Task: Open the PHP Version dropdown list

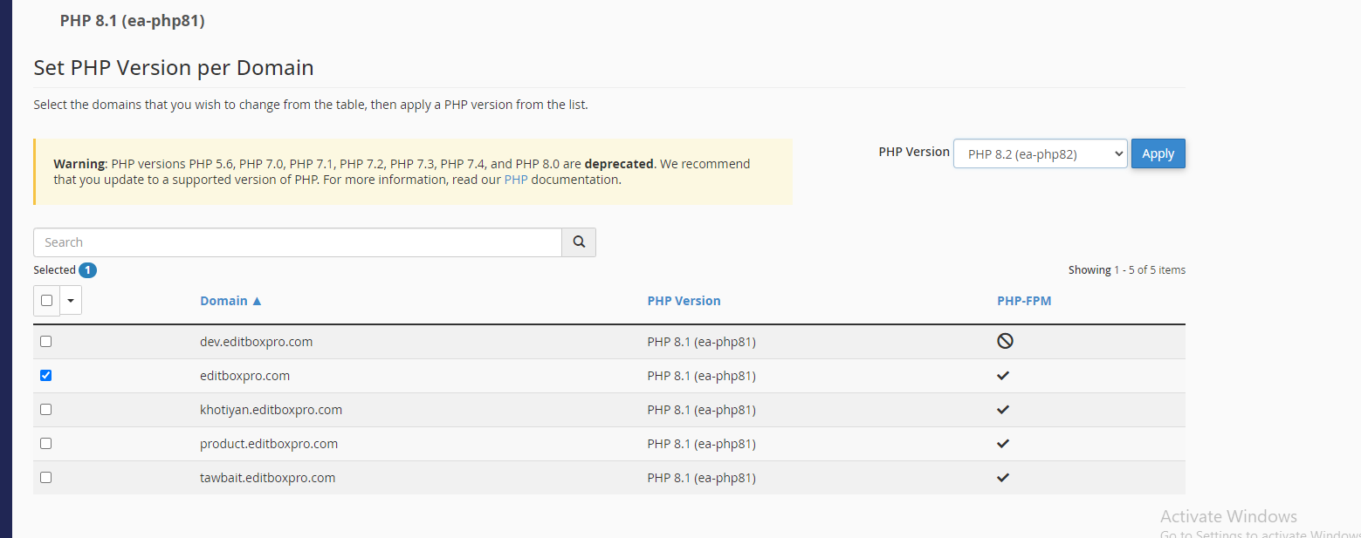Action: coord(1040,154)
